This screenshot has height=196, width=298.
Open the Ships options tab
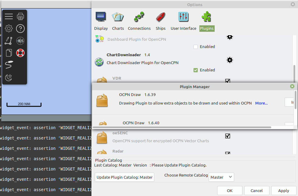(x=161, y=20)
